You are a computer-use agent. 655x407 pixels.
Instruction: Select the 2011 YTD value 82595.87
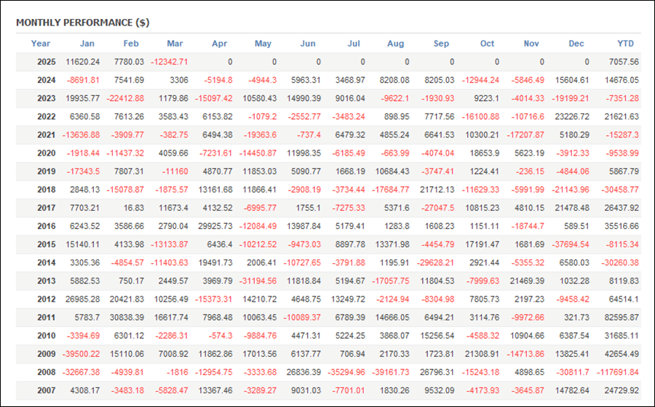coord(622,318)
